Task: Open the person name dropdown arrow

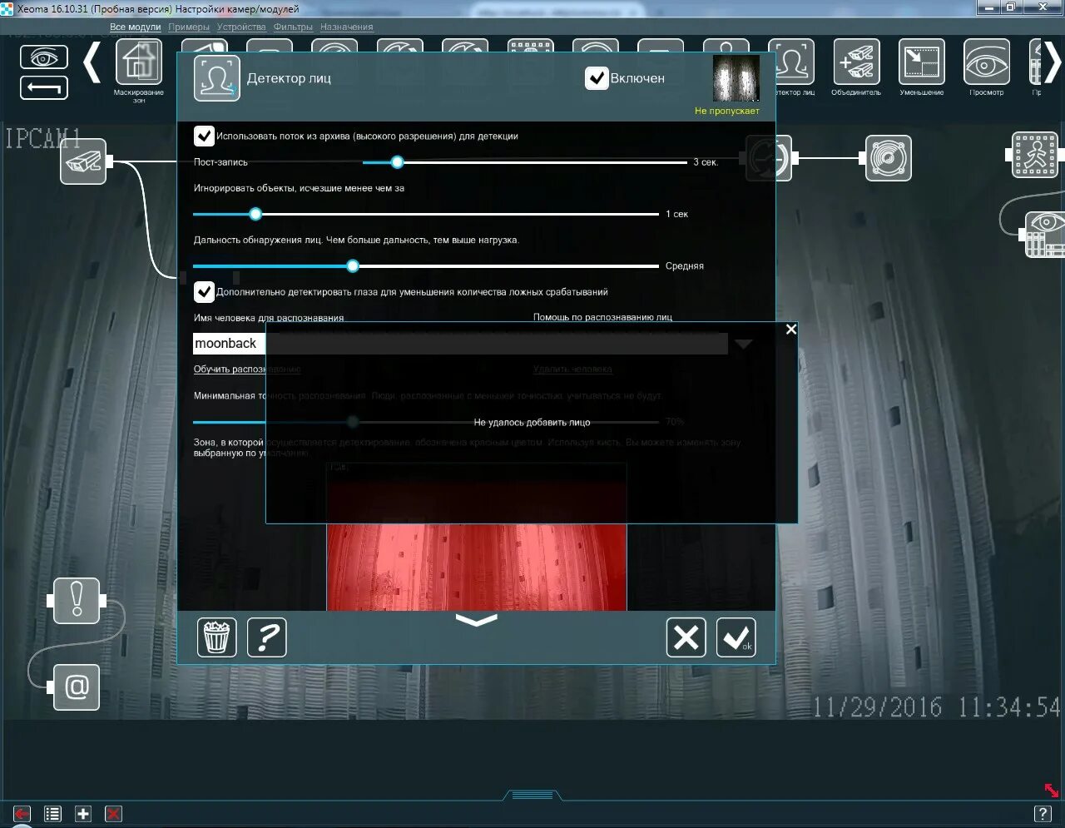Action: click(744, 344)
